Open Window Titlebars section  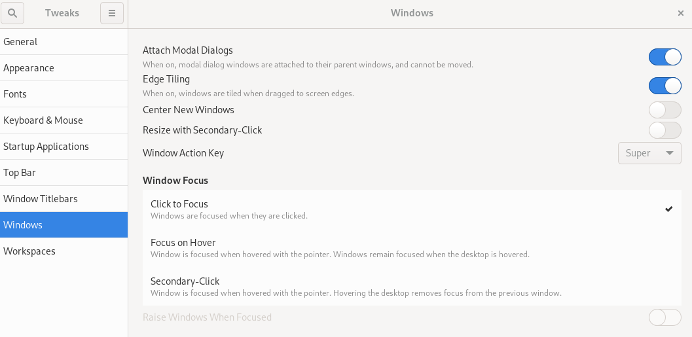click(64, 199)
